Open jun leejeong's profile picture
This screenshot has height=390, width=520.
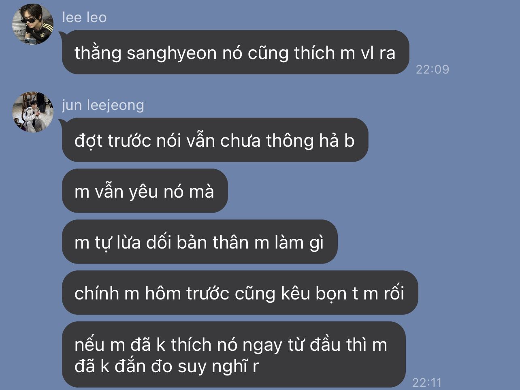point(33,112)
